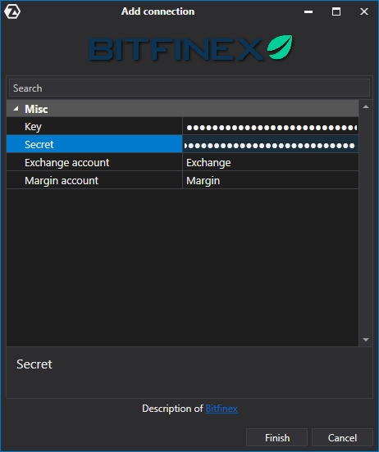Collapse the Misc category triangle
The width and height of the screenshot is (379, 452).
[x=16, y=109]
